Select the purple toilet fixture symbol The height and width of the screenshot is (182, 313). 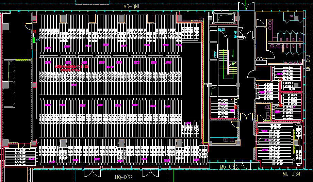(267, 107)
